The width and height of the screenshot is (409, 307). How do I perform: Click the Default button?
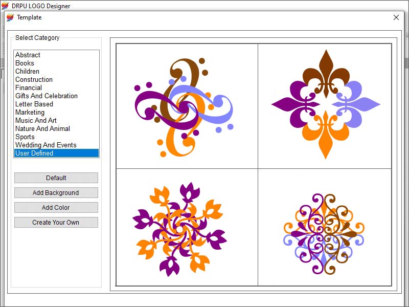[x=56, y=178]
